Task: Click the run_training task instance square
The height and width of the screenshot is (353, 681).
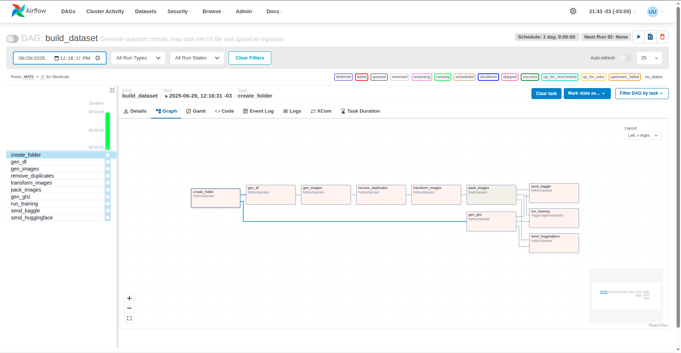Action: 108,204
